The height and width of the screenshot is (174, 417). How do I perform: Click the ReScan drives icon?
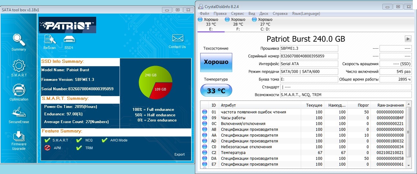[50, 40]
